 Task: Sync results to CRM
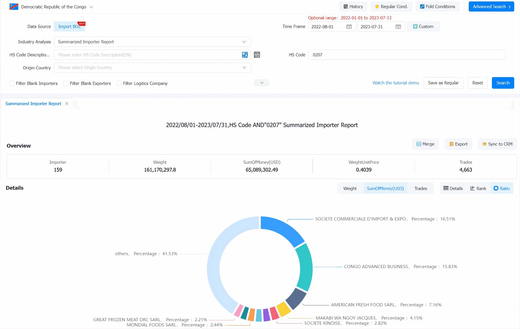point(497,144)
